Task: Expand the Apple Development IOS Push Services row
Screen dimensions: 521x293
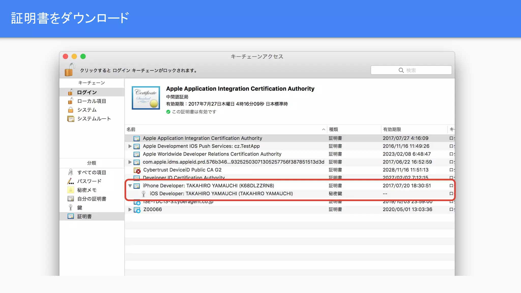Action: pos(130,146)
